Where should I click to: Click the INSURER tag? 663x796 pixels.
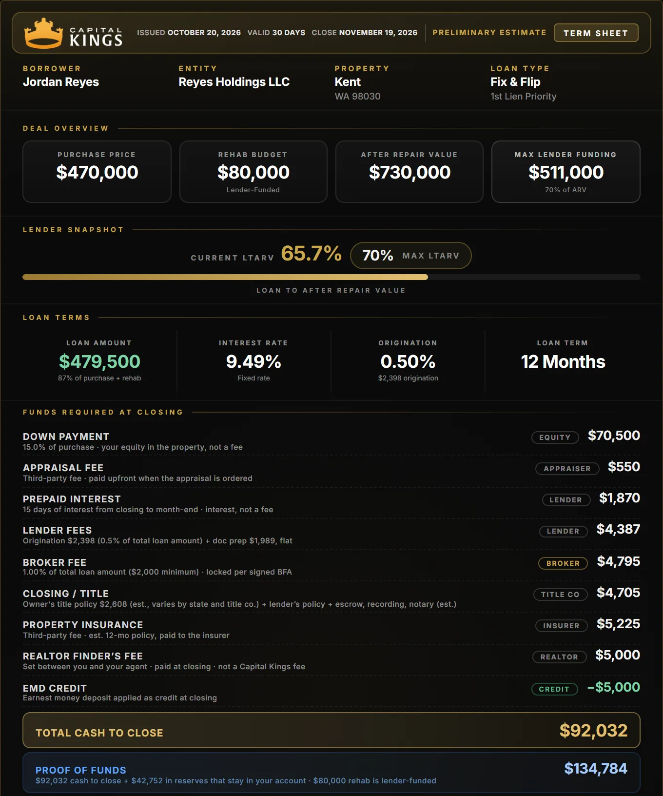[x=562, y=626]
